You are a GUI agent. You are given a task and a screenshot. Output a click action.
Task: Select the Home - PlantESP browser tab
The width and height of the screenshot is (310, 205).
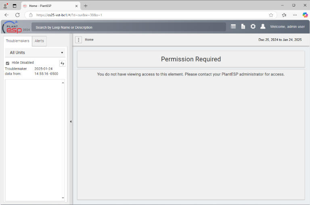pyautogui.click(x=50, y=6)
